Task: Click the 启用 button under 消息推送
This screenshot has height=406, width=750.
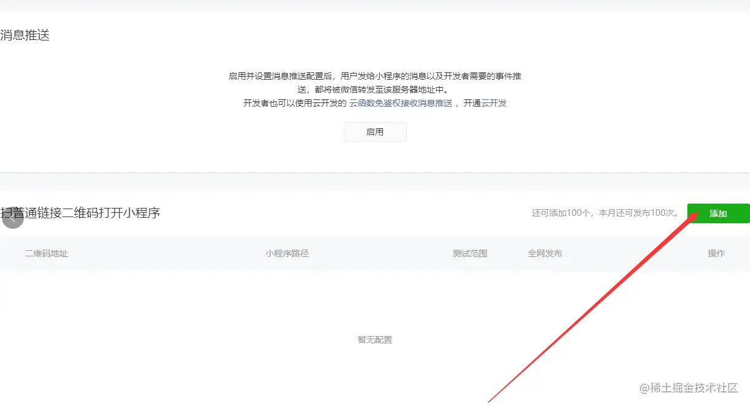Action: click(x=375, y=132)
